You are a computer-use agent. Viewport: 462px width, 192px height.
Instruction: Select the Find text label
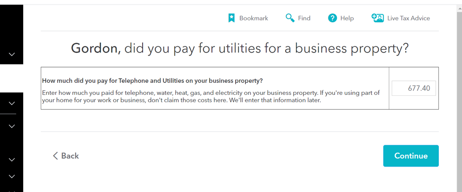coord(304,18)
